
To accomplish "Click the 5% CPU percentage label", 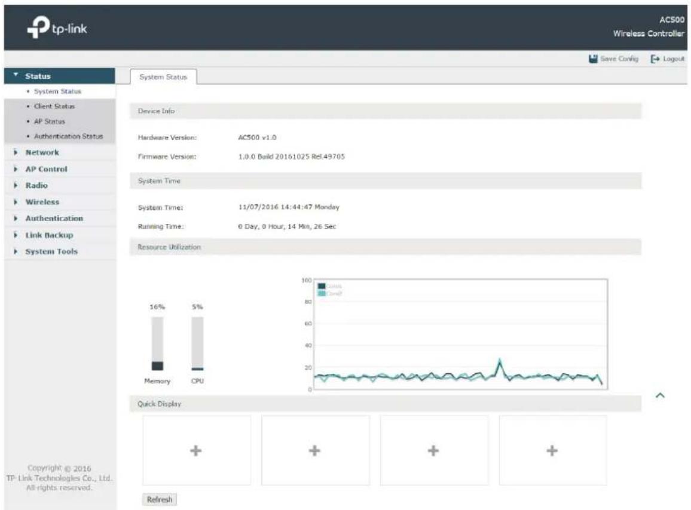I will 197,307.
